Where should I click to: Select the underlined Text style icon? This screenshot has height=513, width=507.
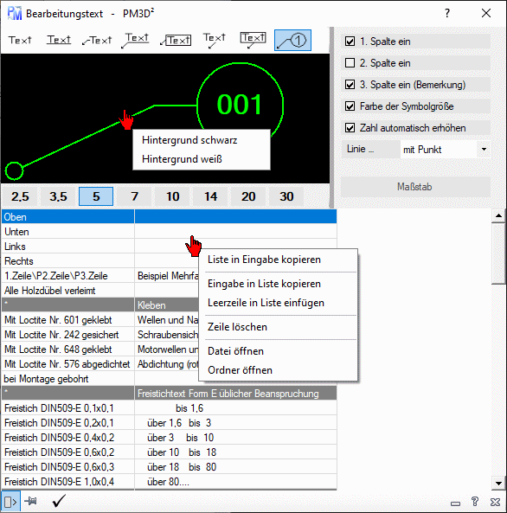point(59,41)
